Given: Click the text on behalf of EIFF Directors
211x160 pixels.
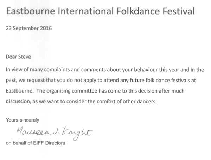Looking at the screenshot, I should (36, 143).
